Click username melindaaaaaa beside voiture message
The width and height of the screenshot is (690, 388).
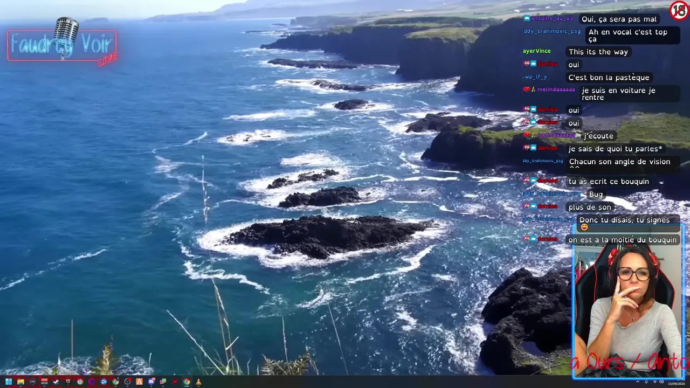coord(556,89)
